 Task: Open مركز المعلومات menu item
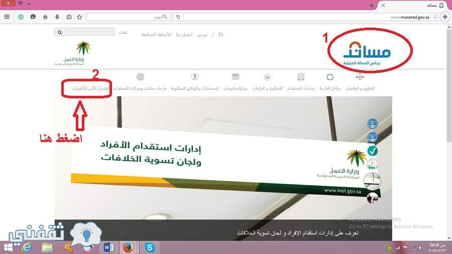pyautogui.click(x=235, y=88)
